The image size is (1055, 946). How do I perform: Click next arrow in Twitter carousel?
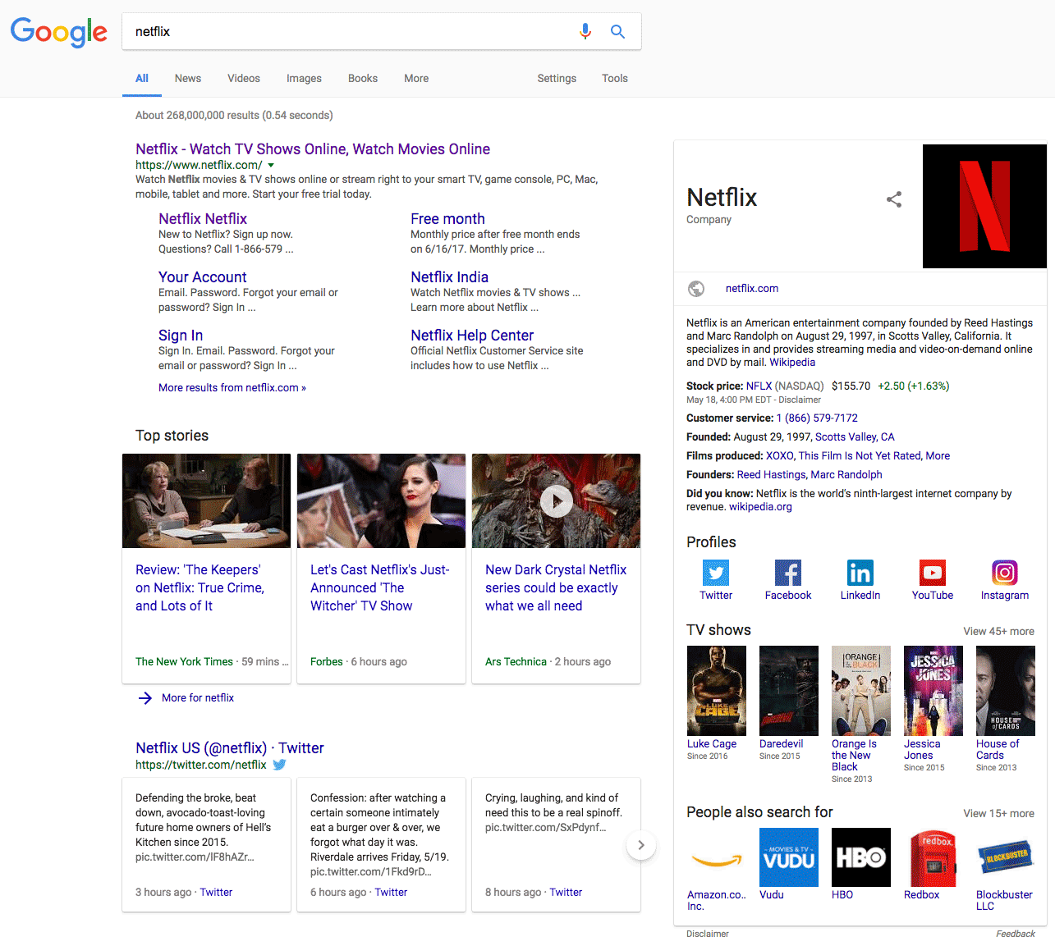click(641, 845)
